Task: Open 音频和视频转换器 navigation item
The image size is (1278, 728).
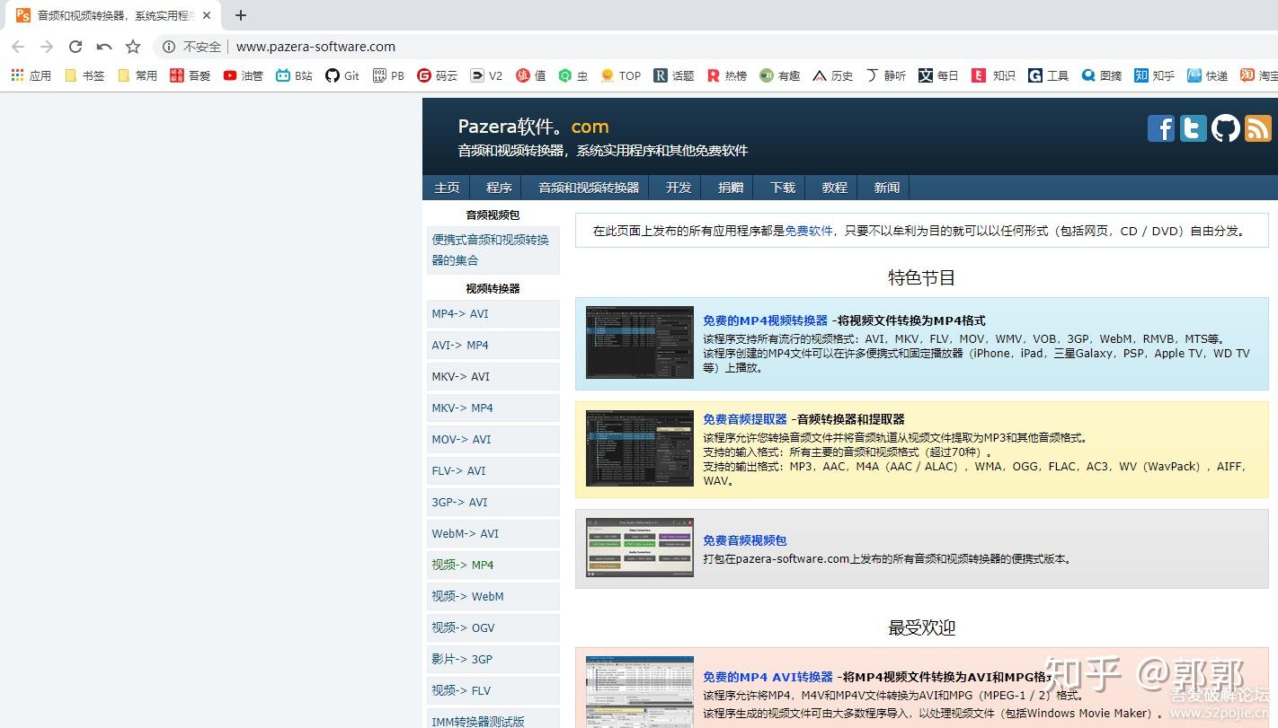Action: pyautogui.click(x=589, y=188)
